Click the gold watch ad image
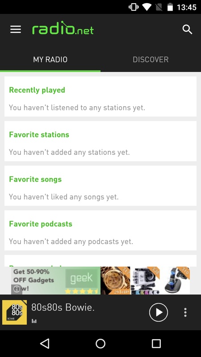 115,281
